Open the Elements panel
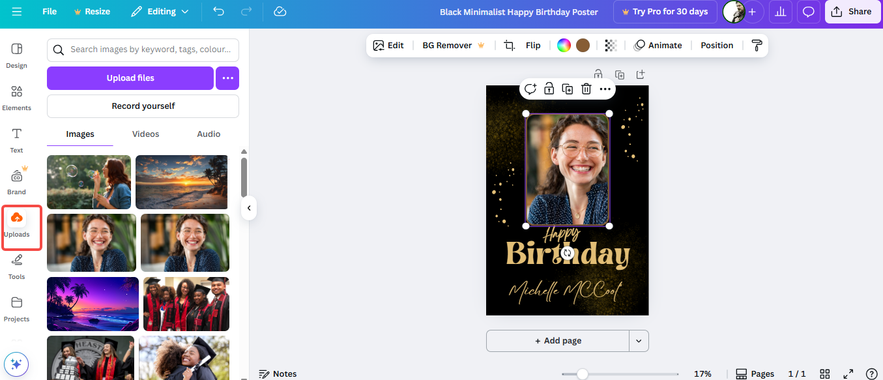The width and height of the screenshot is (883, 380). click(16, 98)
